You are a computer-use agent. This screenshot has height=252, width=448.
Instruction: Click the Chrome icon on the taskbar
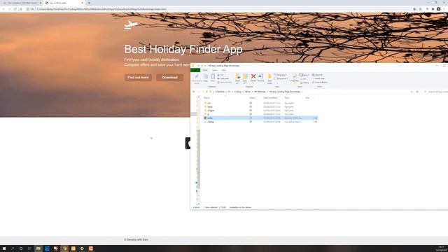[64, 248]
